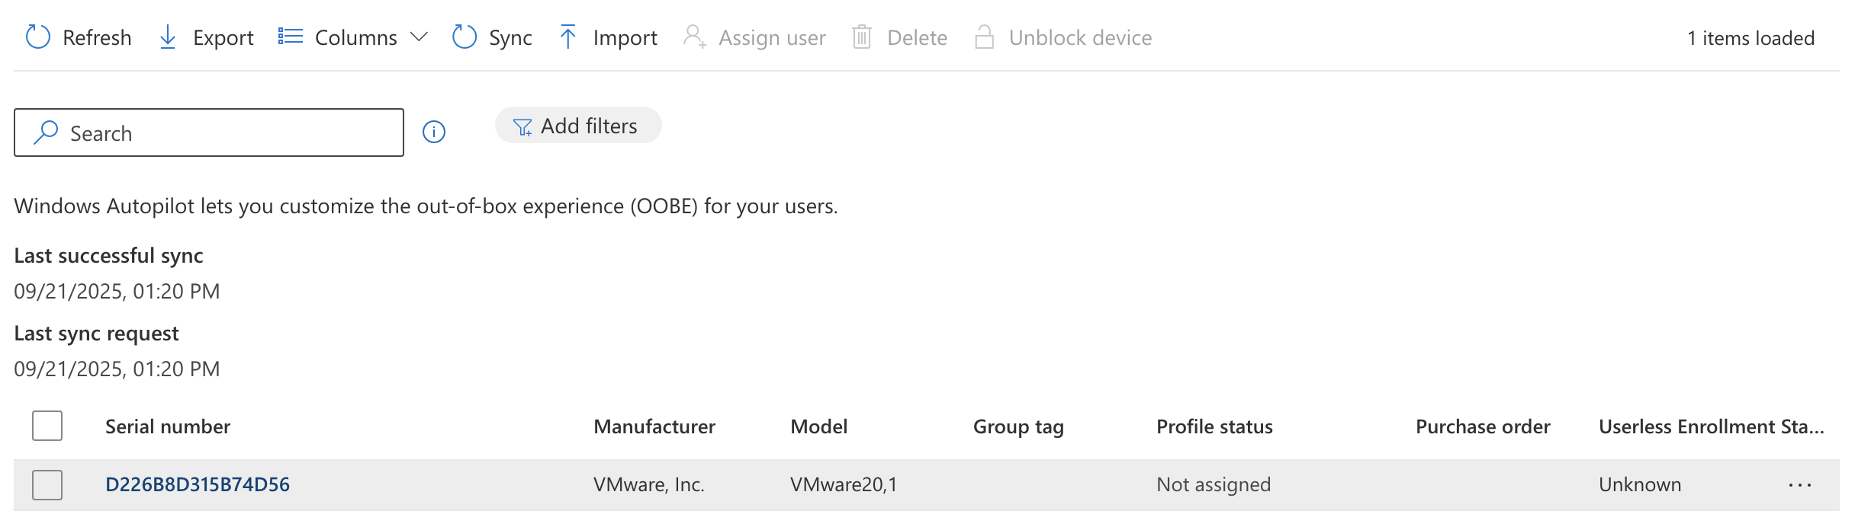Check the select-all devices checkbox

[x=47, y=426]
